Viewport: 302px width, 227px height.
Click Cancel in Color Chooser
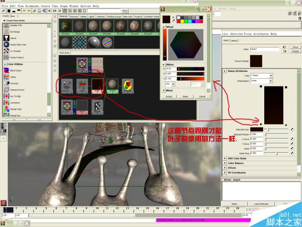(202, 96)
